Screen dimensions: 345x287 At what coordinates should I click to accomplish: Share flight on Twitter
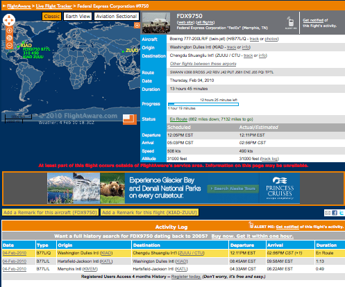pyautogui.click(x=342, y=213)
